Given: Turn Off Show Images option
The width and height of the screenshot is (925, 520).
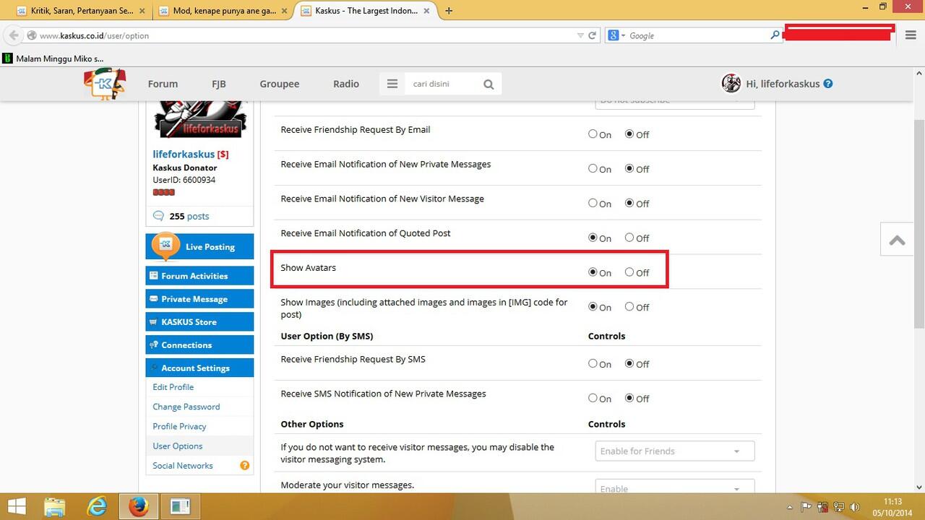Looking at the screenshot, I should pyautogui.click(x=629, y=307).
